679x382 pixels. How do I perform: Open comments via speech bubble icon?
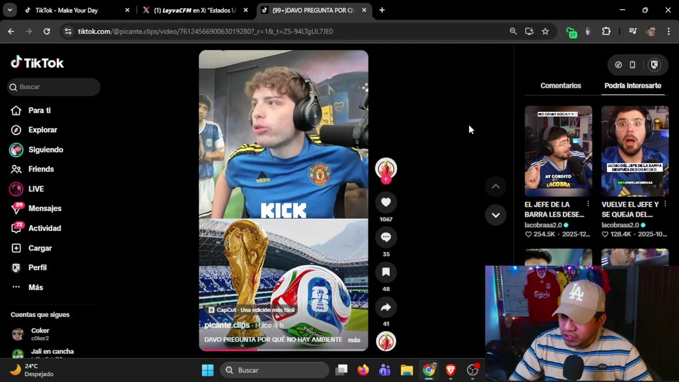pyautogui.click(x=386, y=237)
